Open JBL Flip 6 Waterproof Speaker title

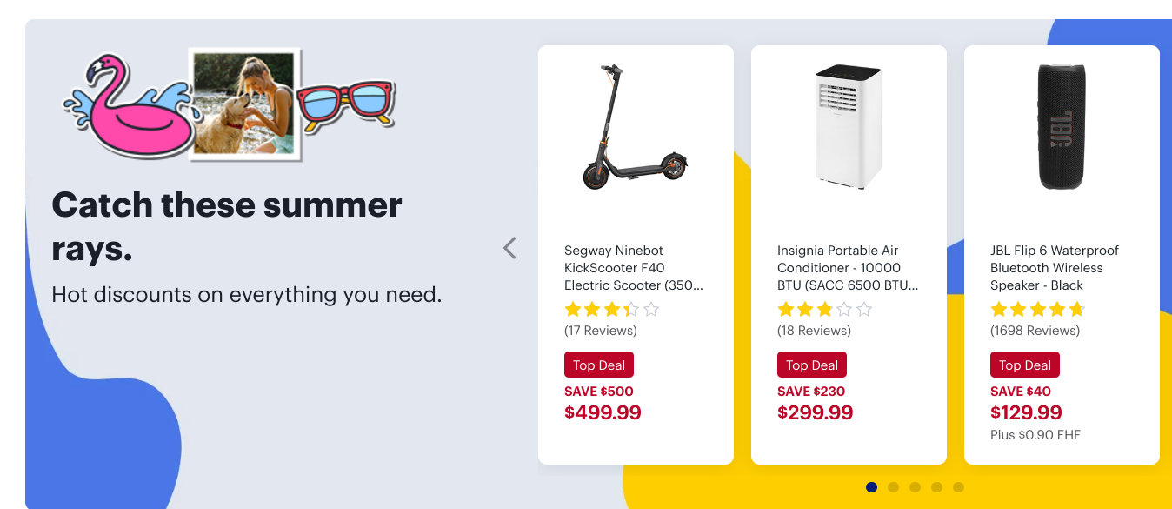pyautogui.click(x=1055, y=268)
